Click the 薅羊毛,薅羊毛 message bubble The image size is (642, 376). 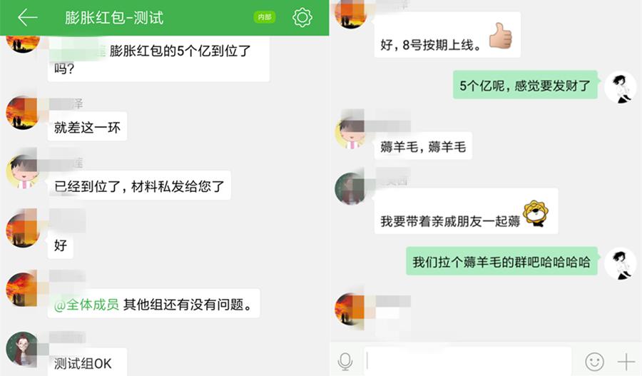(x=423, y=146)
